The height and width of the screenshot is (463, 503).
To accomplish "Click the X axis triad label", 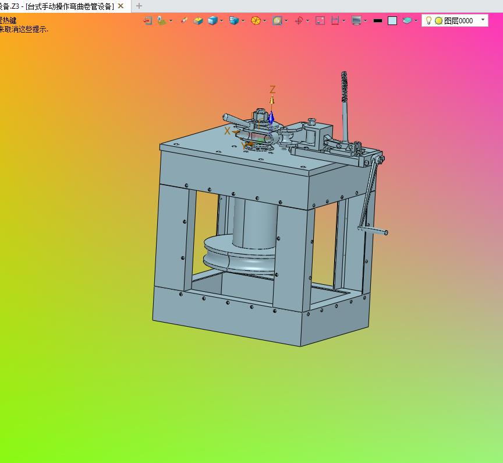I will pos(227,131).
